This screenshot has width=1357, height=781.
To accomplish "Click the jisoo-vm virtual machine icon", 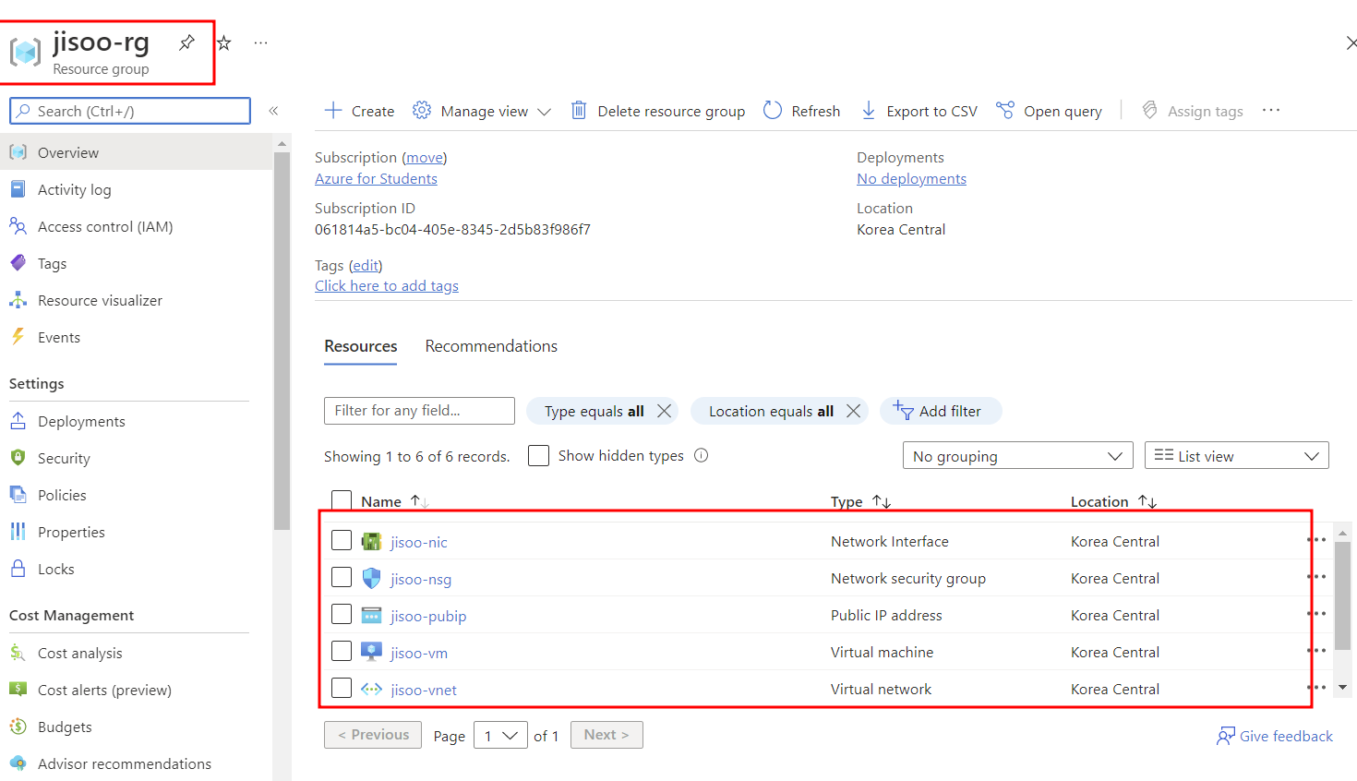I will pos(371,653).
